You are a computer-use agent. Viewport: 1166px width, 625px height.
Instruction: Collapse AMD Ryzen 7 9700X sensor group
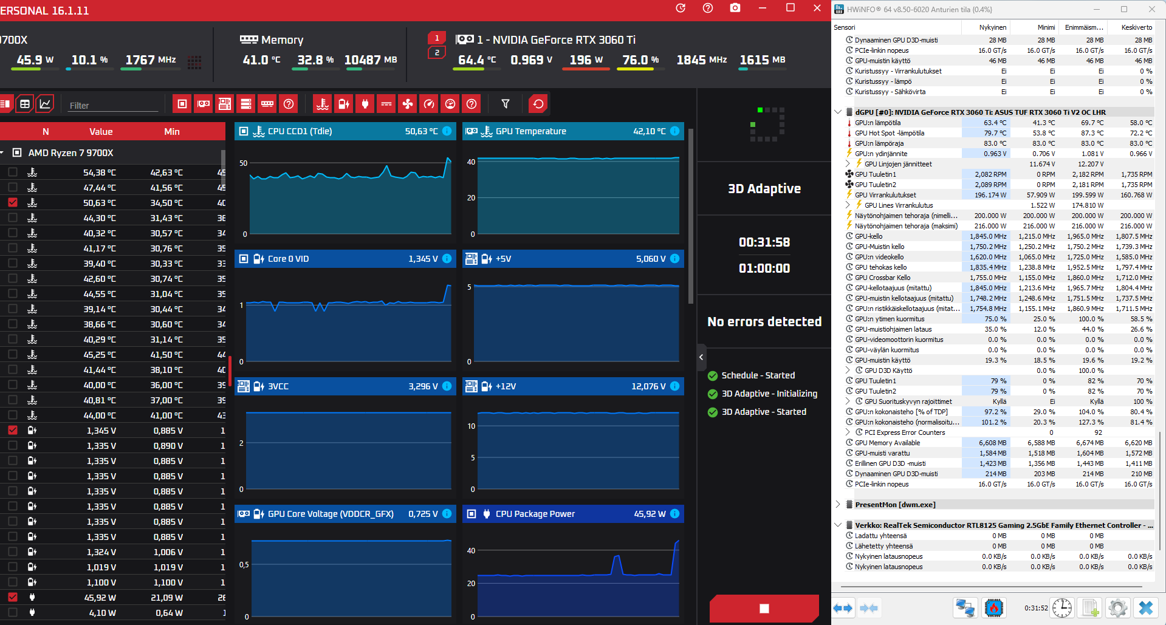[x=2, y=152]
